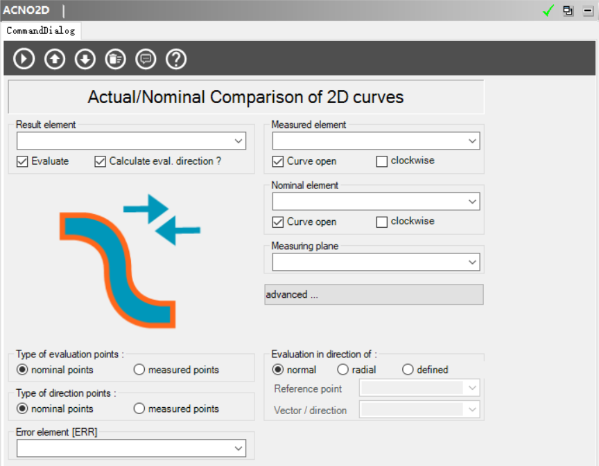Viewport: 599px width, 466px height.
Task: Click the run/execute play icon
Action: click(x=24, y=59)
